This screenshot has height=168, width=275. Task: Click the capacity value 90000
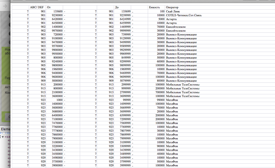coord(161,146)
